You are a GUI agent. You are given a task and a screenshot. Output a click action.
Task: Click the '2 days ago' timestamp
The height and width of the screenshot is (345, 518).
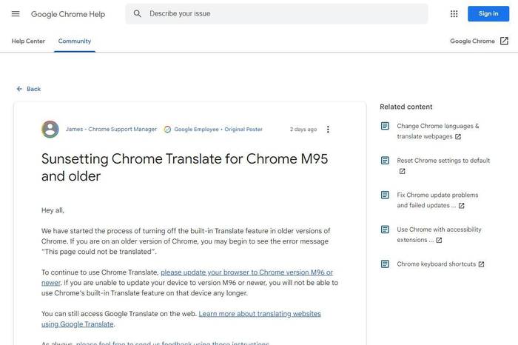(303, 130)
